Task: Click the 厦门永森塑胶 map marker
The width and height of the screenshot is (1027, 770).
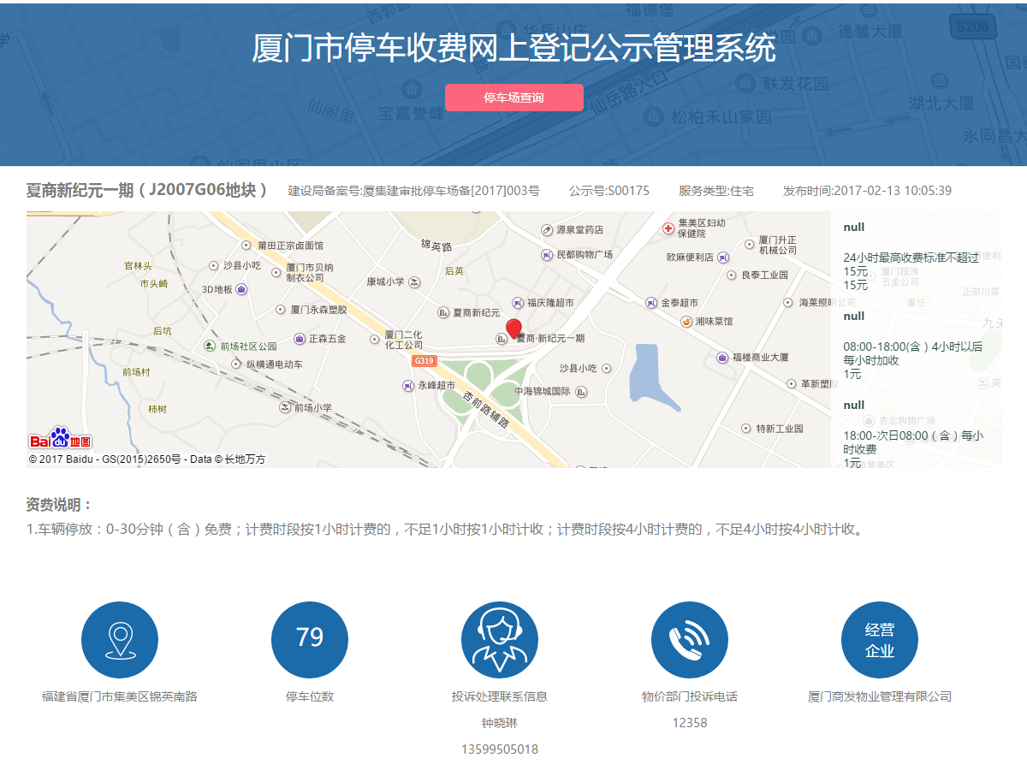Action: (281, 310)
